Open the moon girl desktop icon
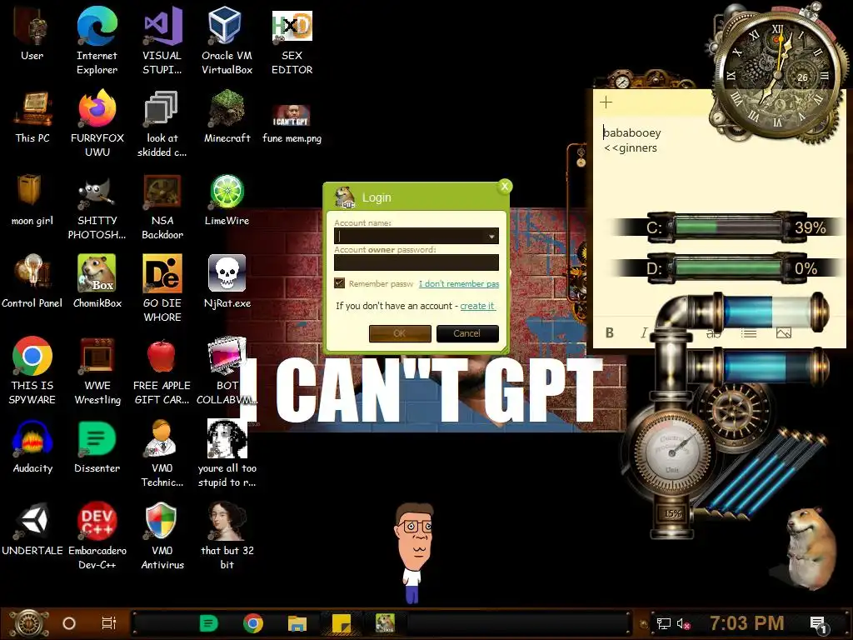853x640 pixels. click(x=32, y=199)
